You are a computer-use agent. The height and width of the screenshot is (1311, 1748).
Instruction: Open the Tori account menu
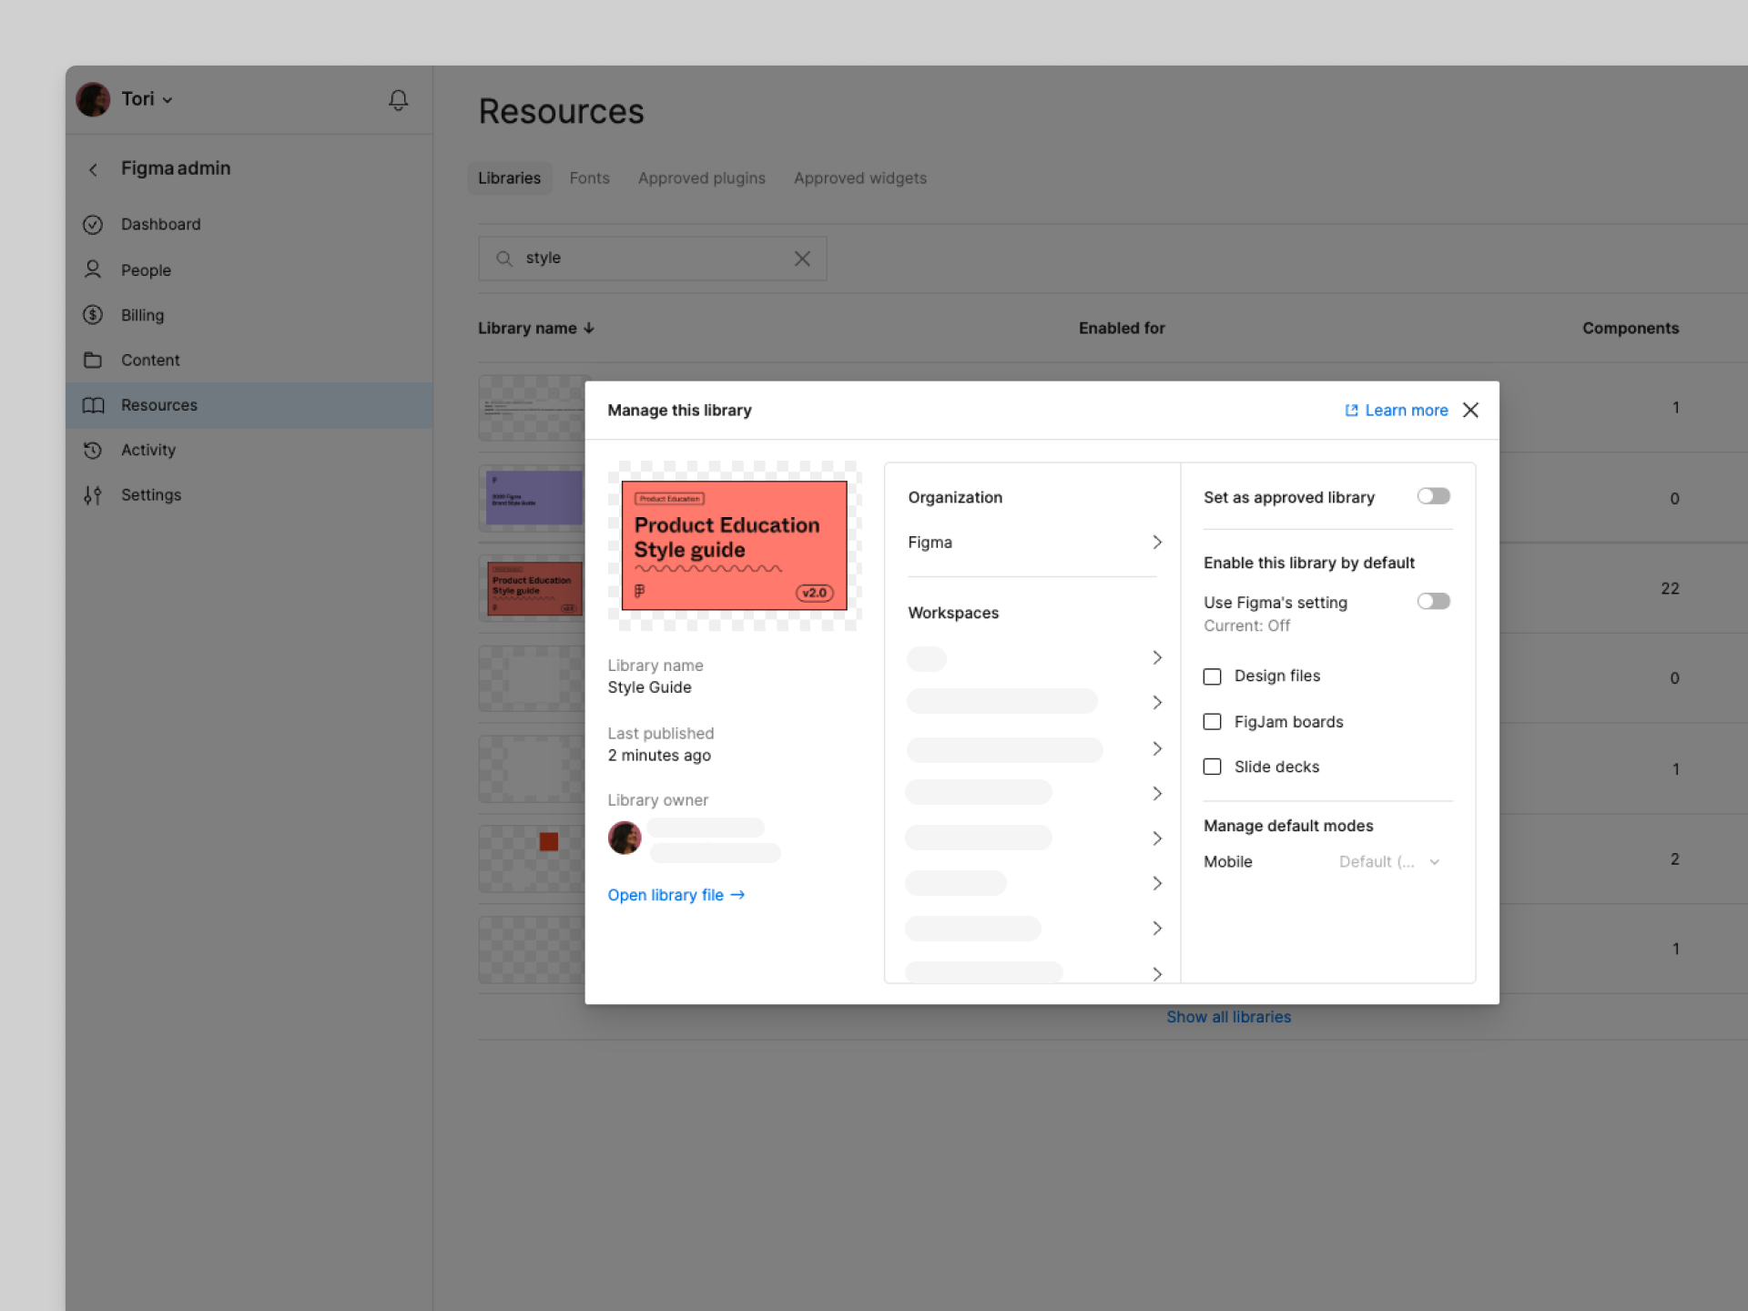(146, 99)
